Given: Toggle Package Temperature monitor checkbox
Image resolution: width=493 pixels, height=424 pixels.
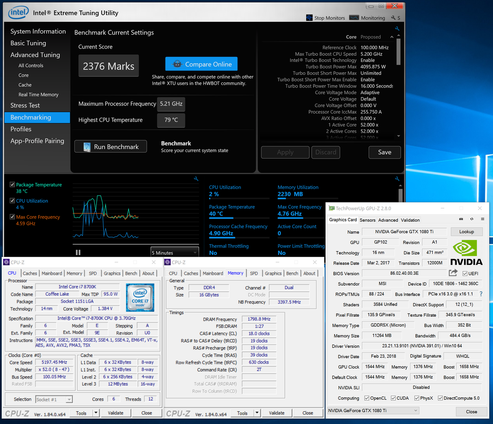Looking at the screenshot, I should (x=12, y=185).
